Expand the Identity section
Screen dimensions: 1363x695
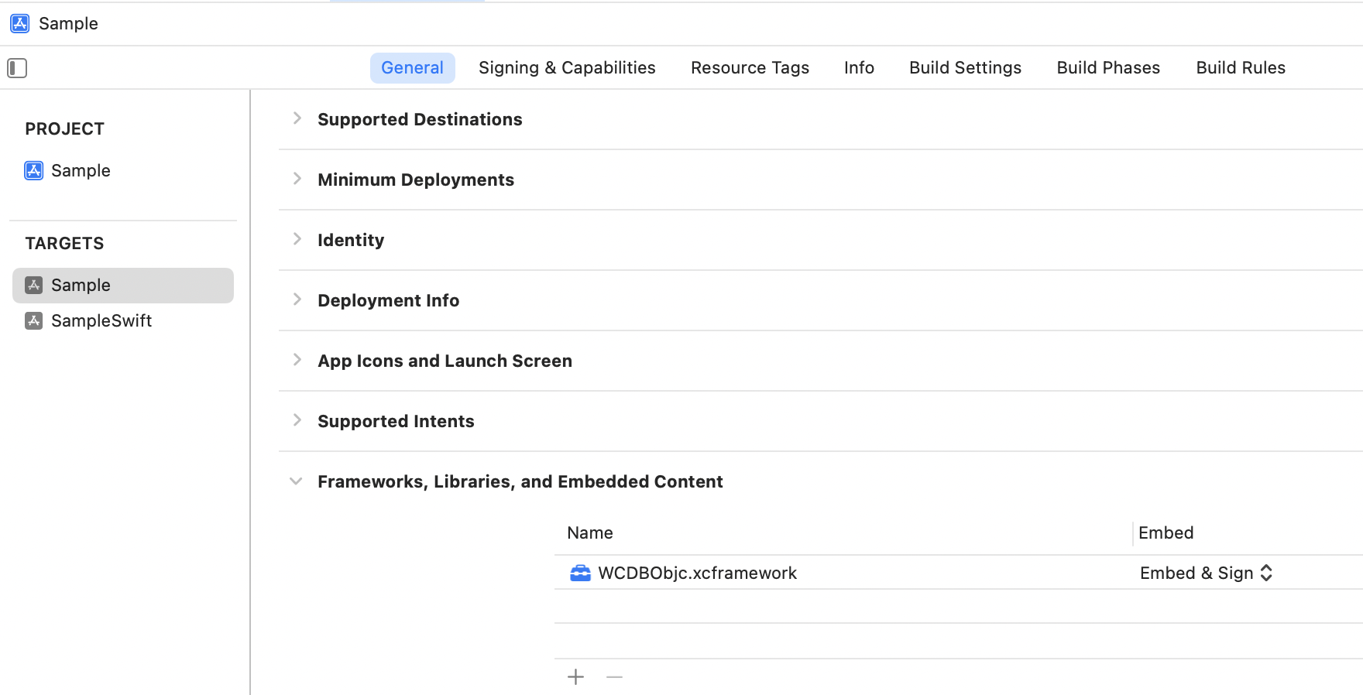pyautogui.click(x=297, y=239)
